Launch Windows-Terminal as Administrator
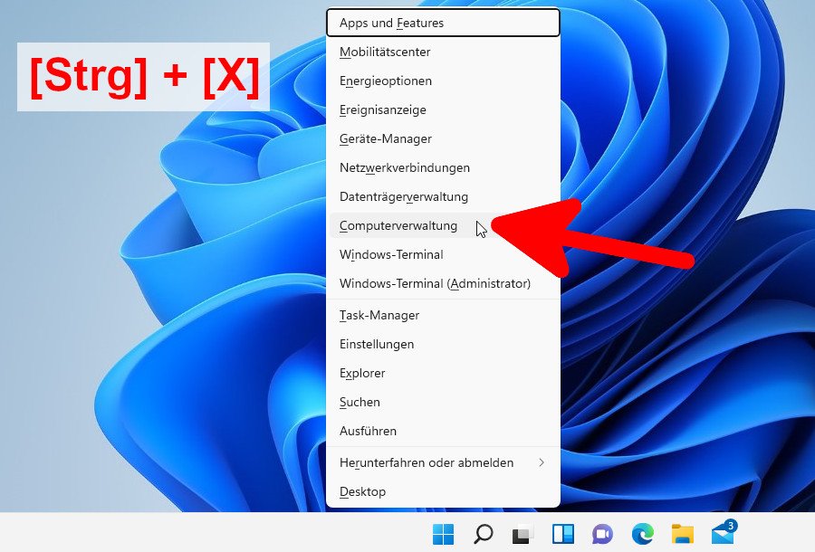This screenshot has width=815, height=552. click(435, 283)
